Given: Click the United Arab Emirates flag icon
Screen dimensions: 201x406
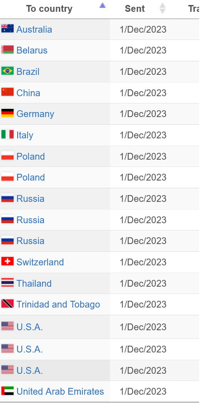Looking at the screenshot, I should pos(8,391).
